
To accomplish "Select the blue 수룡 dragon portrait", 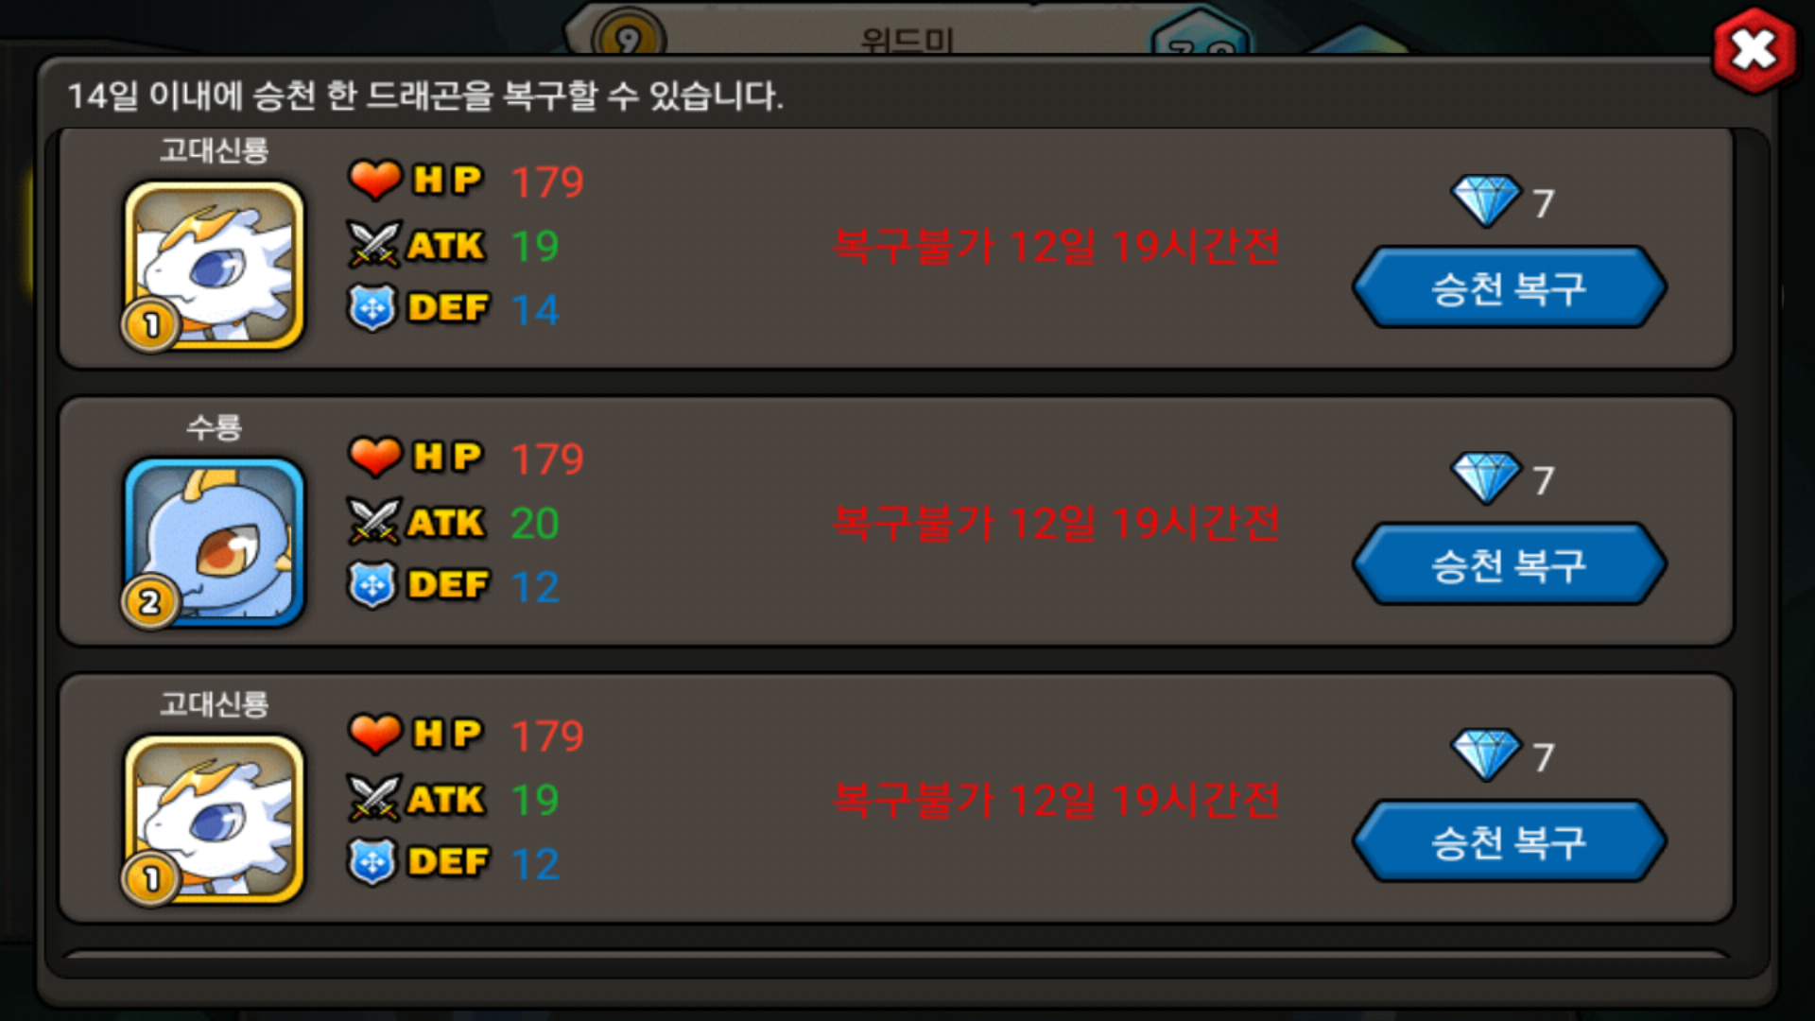I will click(x=215, y=543).
